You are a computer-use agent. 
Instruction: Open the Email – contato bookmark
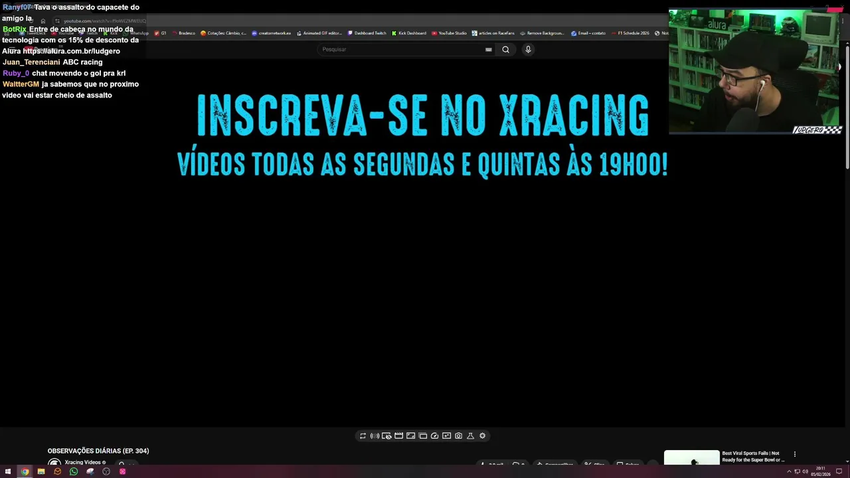pyautogui.click(x=588, y=33)
